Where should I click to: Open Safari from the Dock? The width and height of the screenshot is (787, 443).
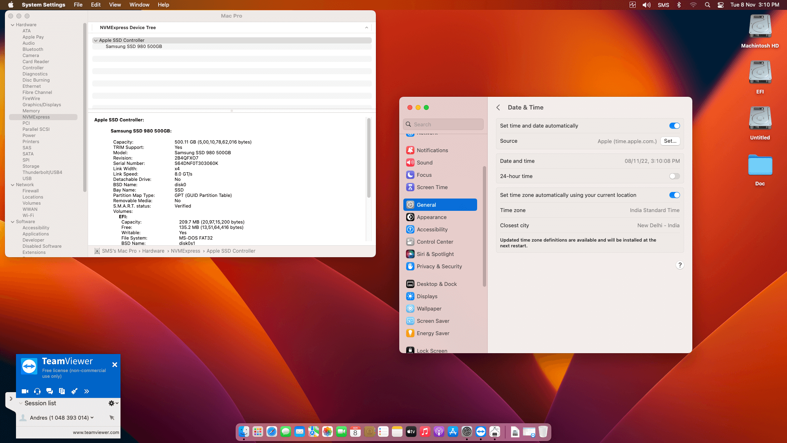[x=272, y=432]
